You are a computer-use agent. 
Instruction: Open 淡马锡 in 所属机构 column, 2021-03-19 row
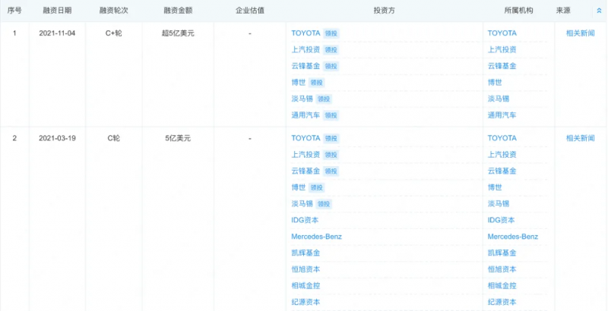(x=499, y=204)
